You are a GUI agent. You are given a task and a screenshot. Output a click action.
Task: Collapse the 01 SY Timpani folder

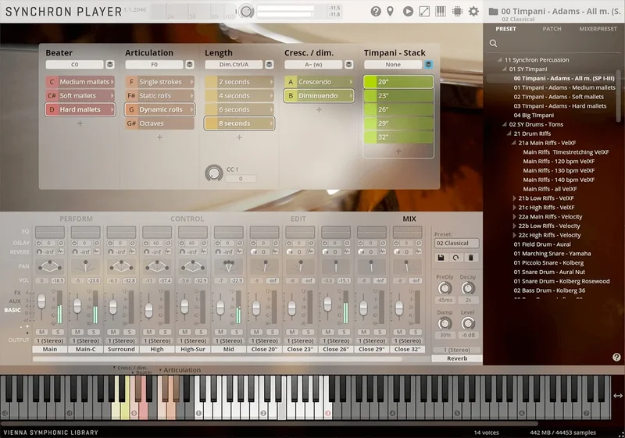click(504, 69)
